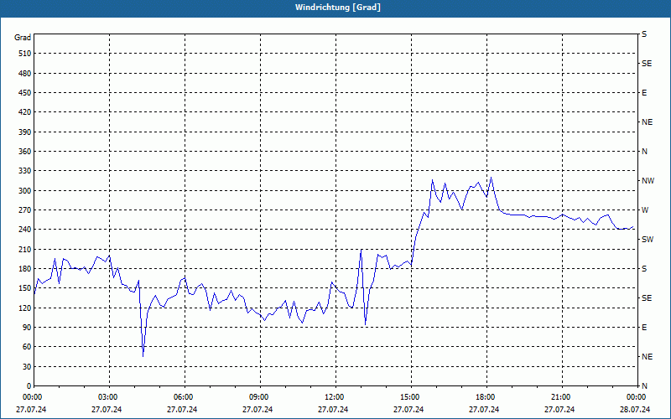Select the 120 y-axis label

click(x=24, y=308)
